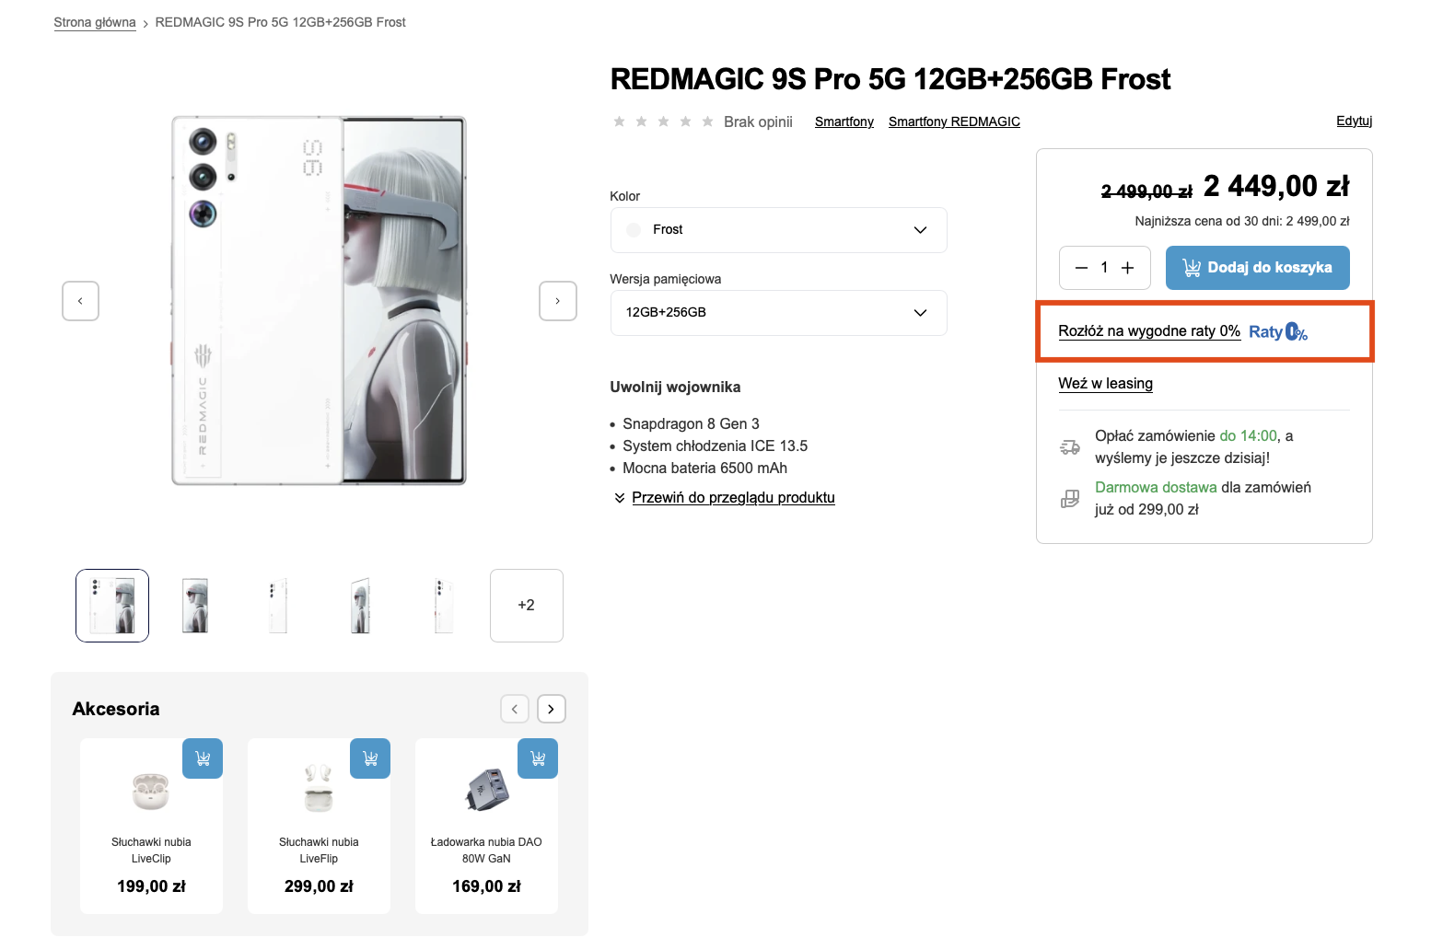1443x949 pixels.
Task: Open the Wersja pamięciowa dropdown
Action: [778, 313]
